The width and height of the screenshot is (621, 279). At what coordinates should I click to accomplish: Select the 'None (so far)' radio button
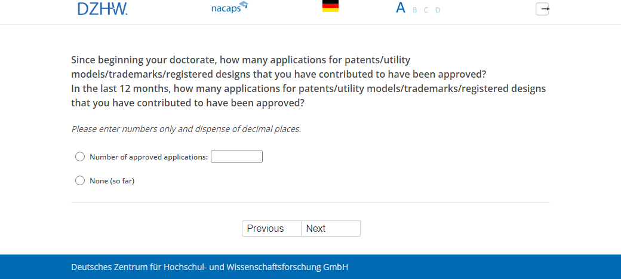80,180
